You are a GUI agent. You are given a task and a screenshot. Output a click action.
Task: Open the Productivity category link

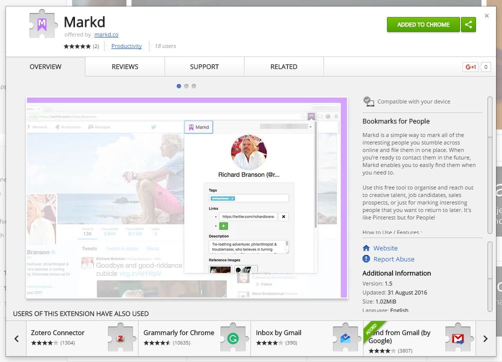126,46
